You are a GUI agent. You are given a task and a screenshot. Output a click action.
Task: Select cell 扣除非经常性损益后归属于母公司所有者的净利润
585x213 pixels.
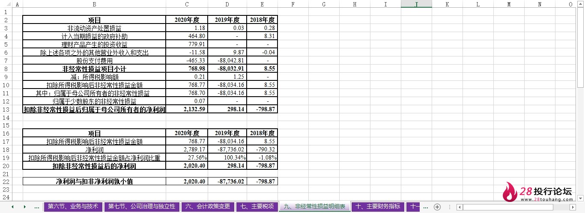(94, 109)
